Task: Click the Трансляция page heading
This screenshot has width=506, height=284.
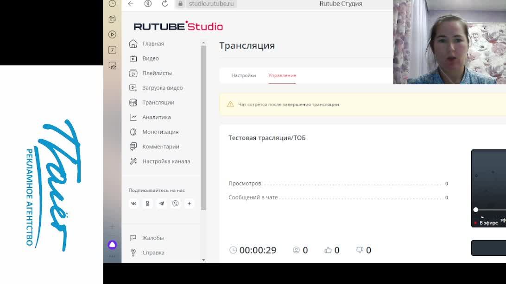Action: tap(247, 46)
